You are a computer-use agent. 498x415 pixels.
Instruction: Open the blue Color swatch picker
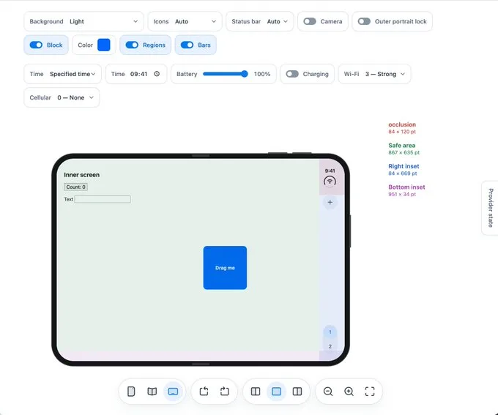point(104,45)
